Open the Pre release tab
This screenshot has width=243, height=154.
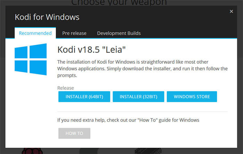[x=74, y=33]
